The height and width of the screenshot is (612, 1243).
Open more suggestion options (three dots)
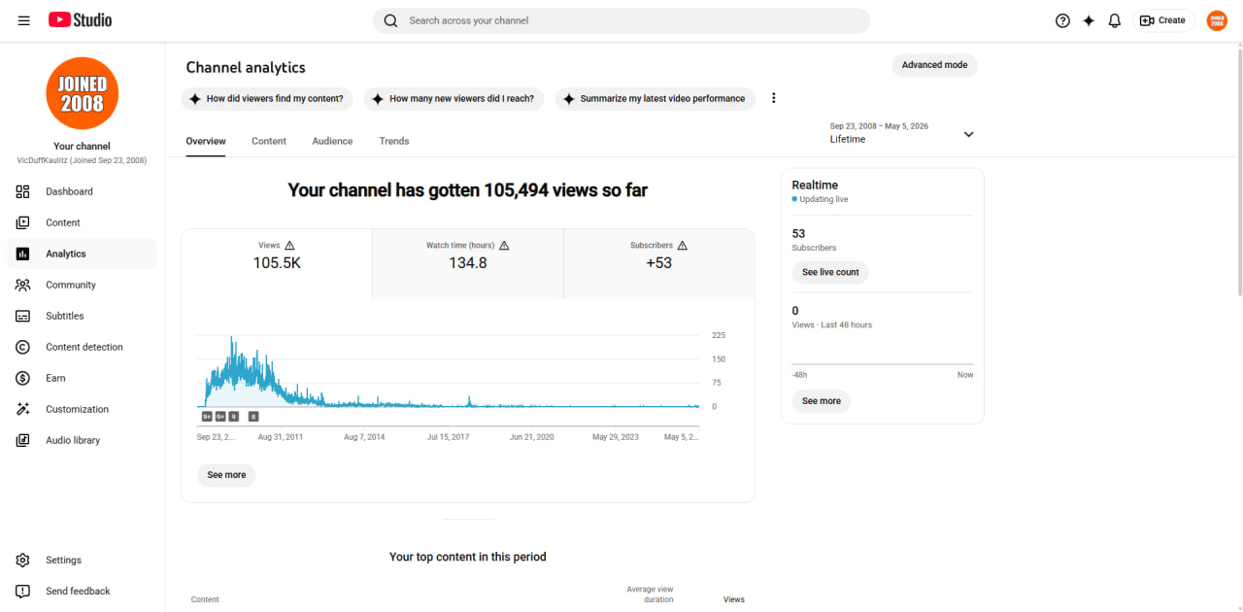pyautogui.click(x=774, y=98)
